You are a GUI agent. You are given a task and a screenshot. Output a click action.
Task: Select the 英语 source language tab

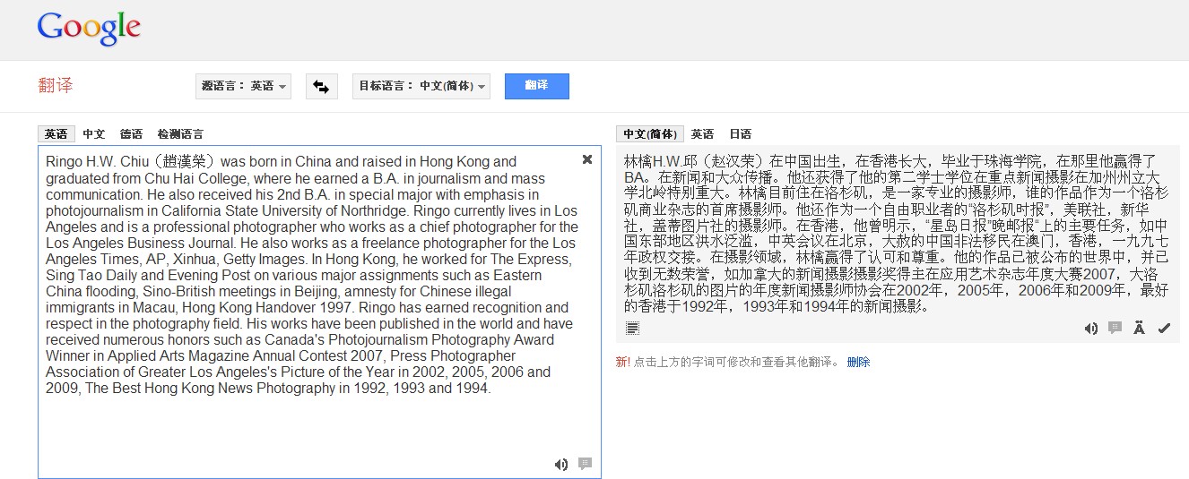[x=56, y=133]
